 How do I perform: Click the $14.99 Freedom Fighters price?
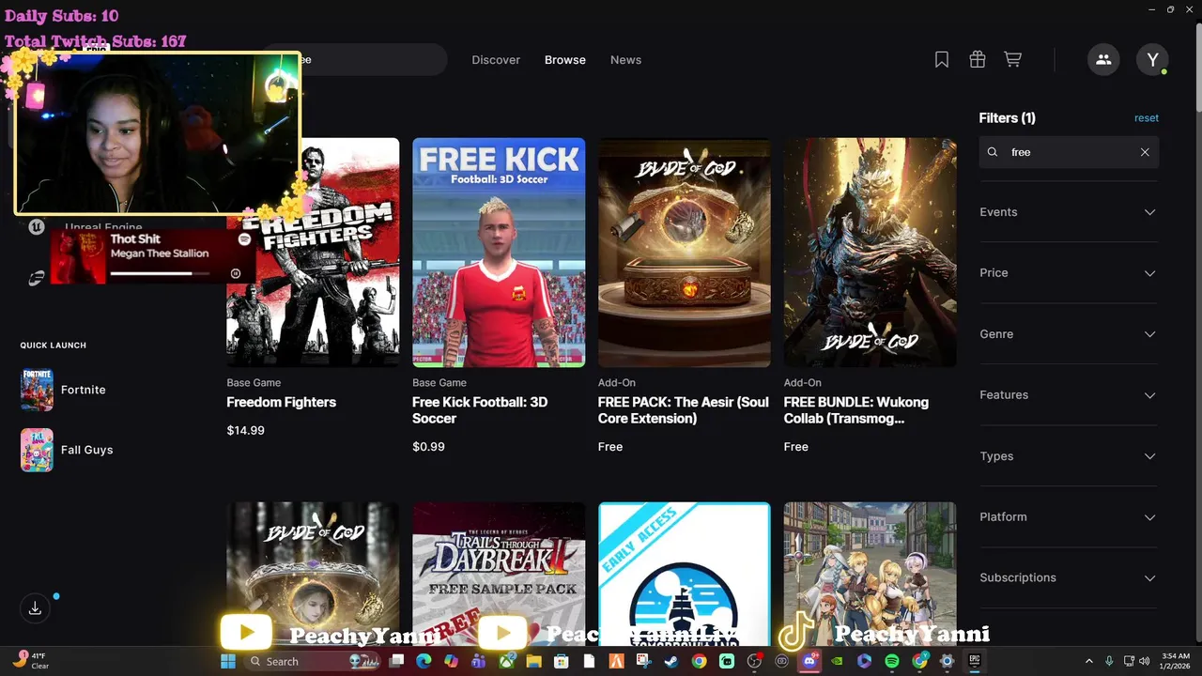[x=245, y=431]
